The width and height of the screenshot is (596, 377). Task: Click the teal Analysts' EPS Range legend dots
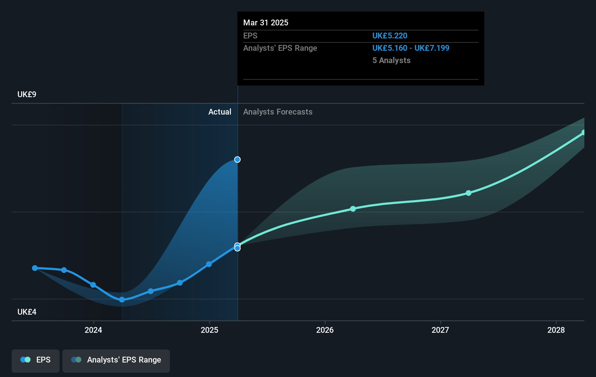pyautogui.click(x=76, y=360)
